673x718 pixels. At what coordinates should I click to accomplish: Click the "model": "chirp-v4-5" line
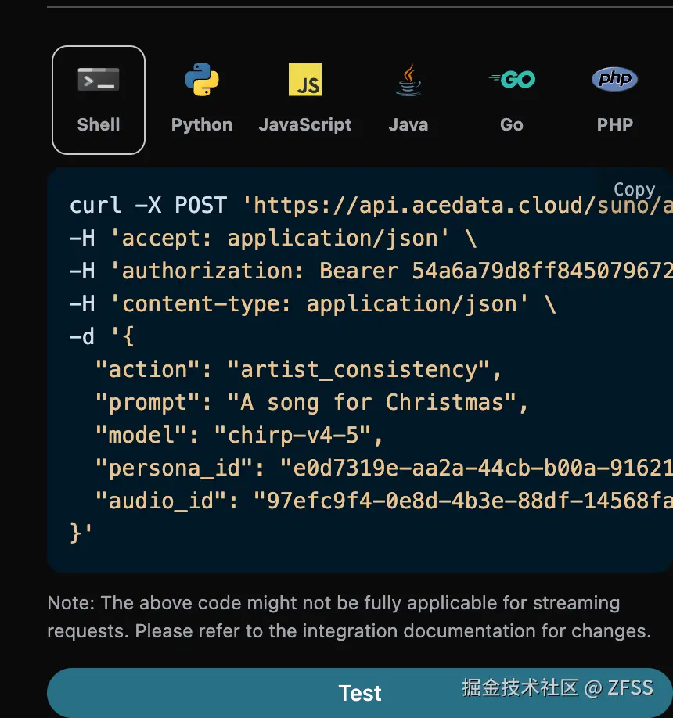tap(239, 435)
